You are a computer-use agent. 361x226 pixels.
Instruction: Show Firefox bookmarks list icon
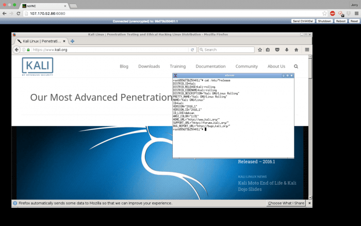[268, 50]
